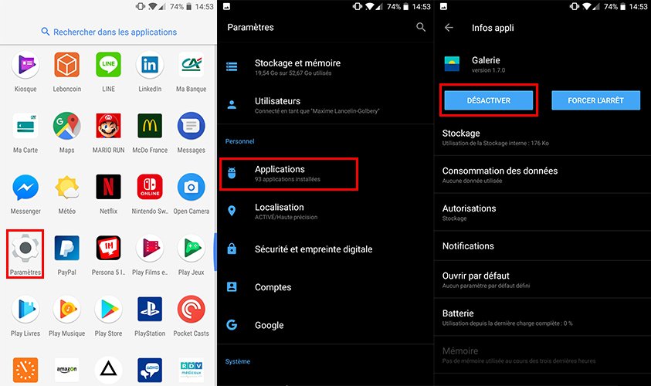Tap the DÉSACTIVER button
651x386 pixels.
(488, 100)
